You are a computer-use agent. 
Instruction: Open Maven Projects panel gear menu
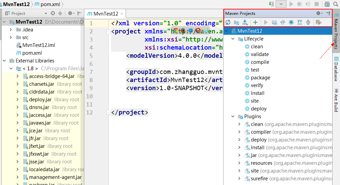[x=319, y=14]
